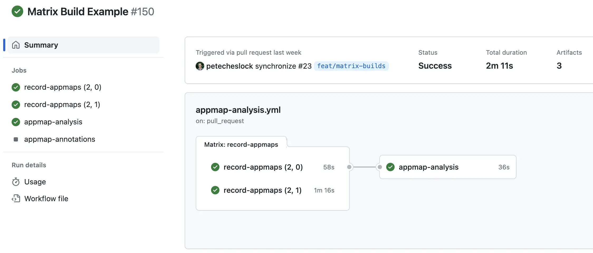Click the appmap-analysis input connector dot
The height and width of the screenshot is (253, 593).
coord(380,167)
